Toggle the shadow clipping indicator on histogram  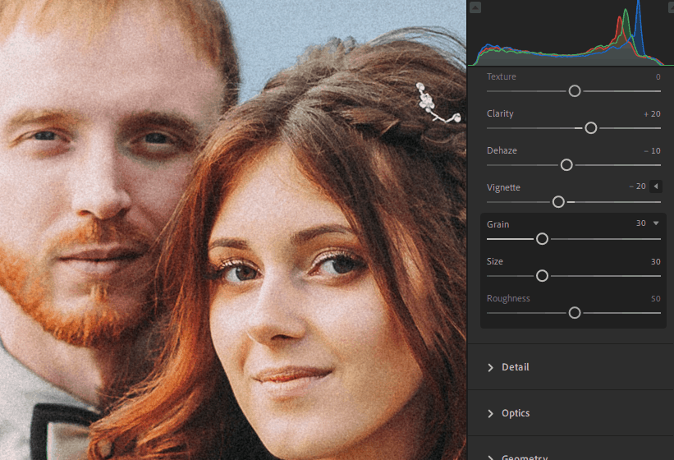coord(475,7)
